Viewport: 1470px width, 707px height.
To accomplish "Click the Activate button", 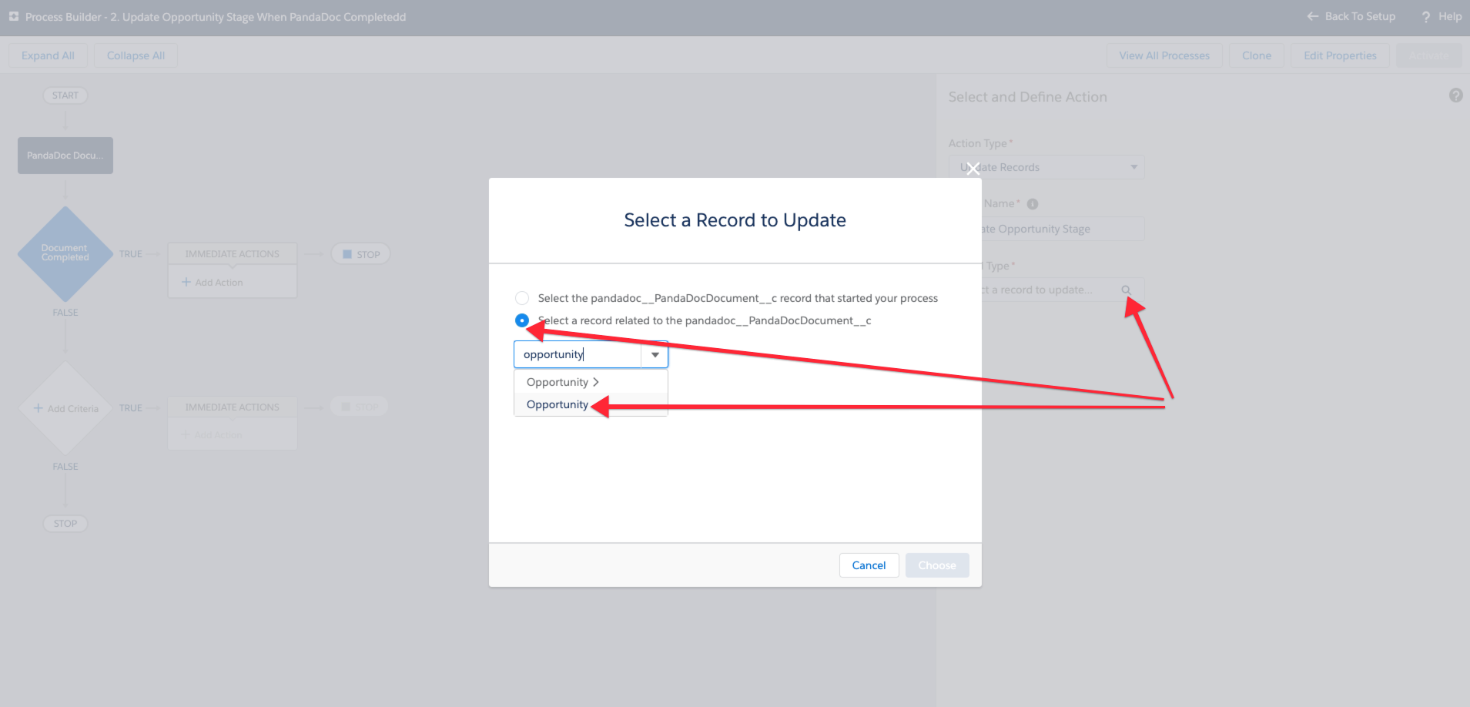I will click(1428, 55).
